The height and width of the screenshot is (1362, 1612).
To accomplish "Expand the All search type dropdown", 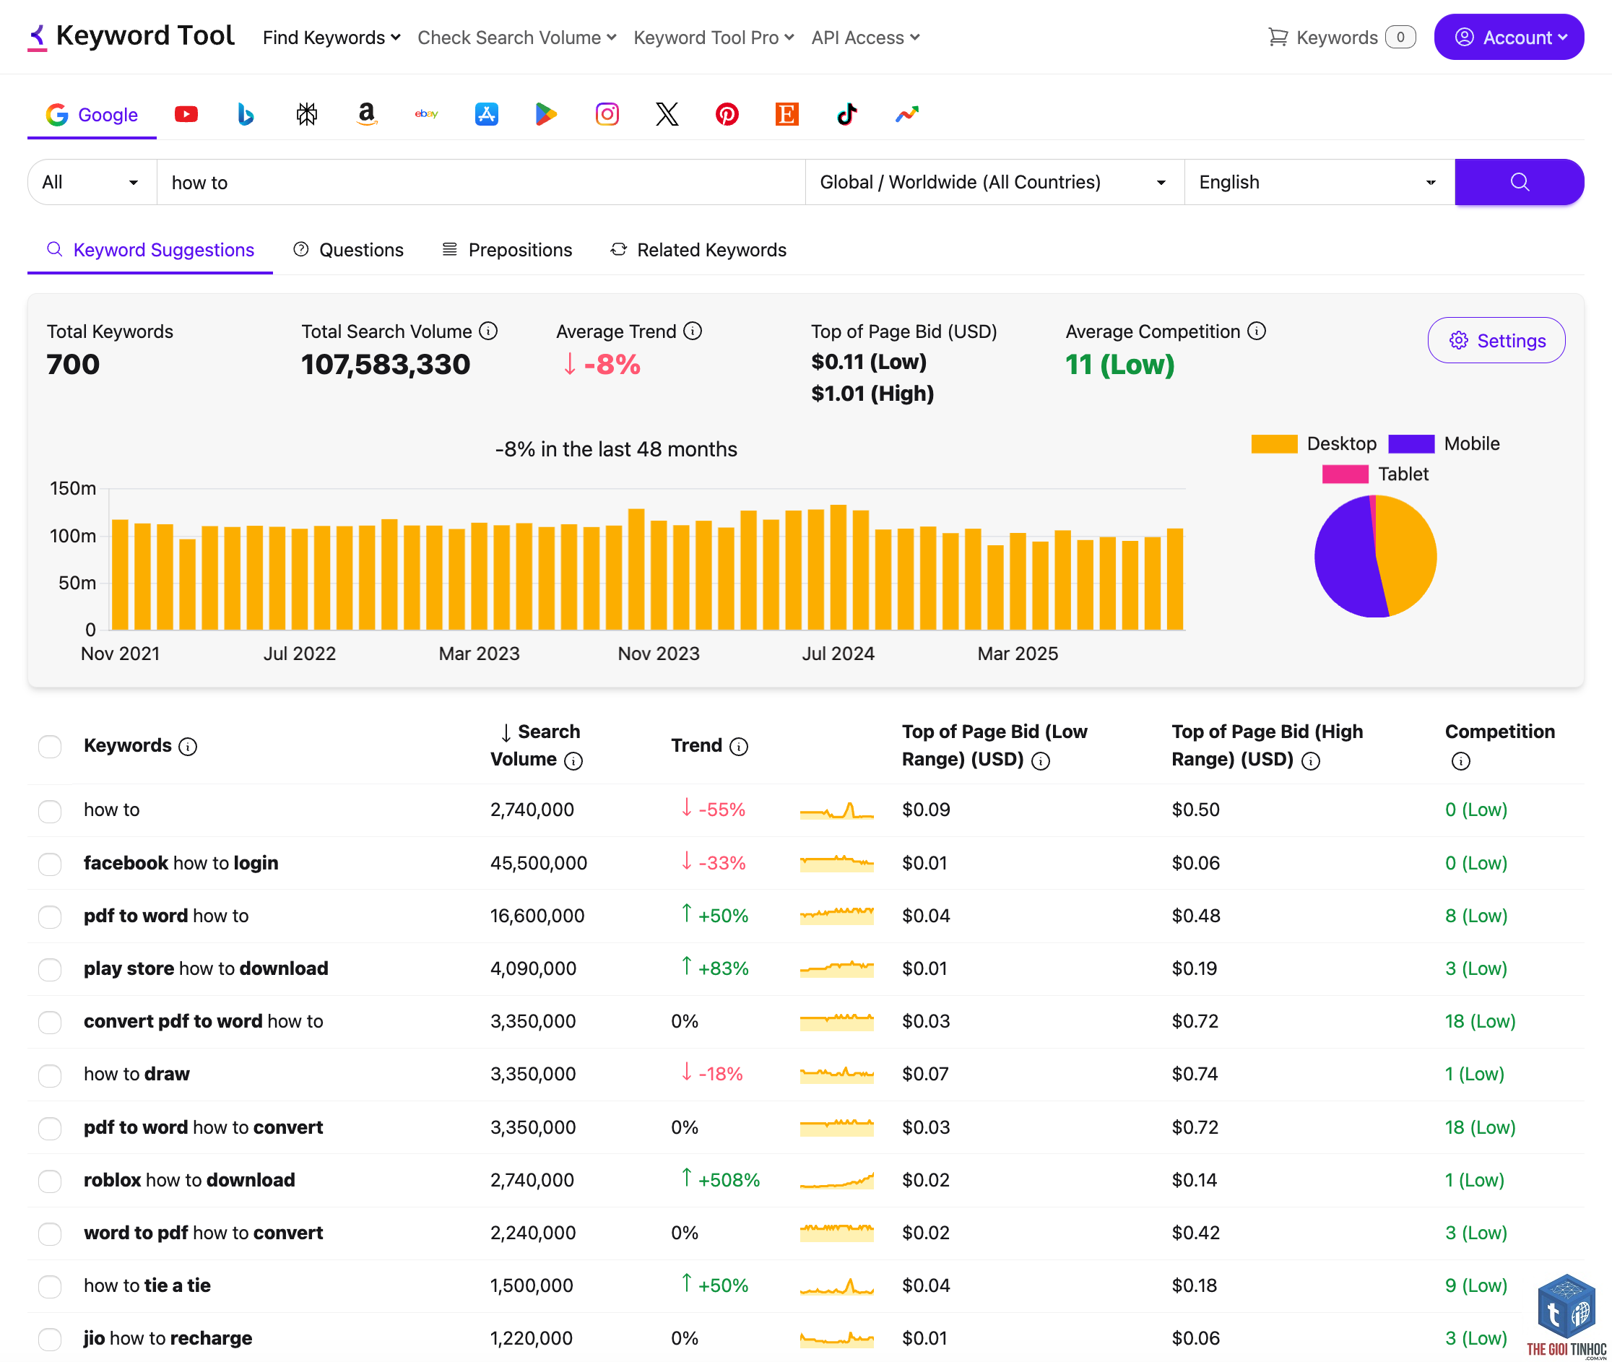I will pyautogui.click(x=92, y=182).
